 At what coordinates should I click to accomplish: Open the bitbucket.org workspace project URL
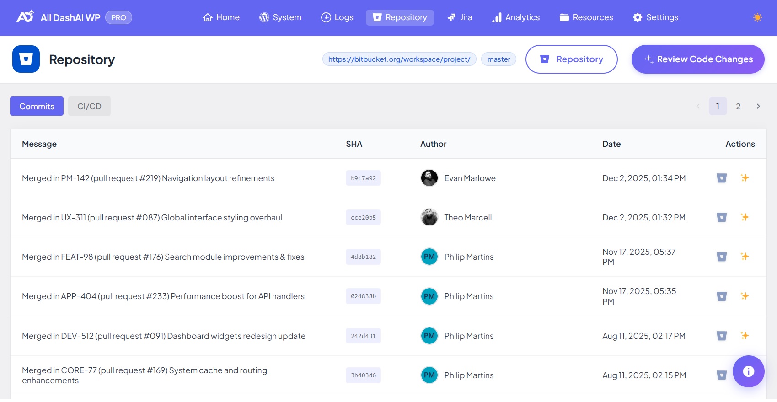point(399,59)
